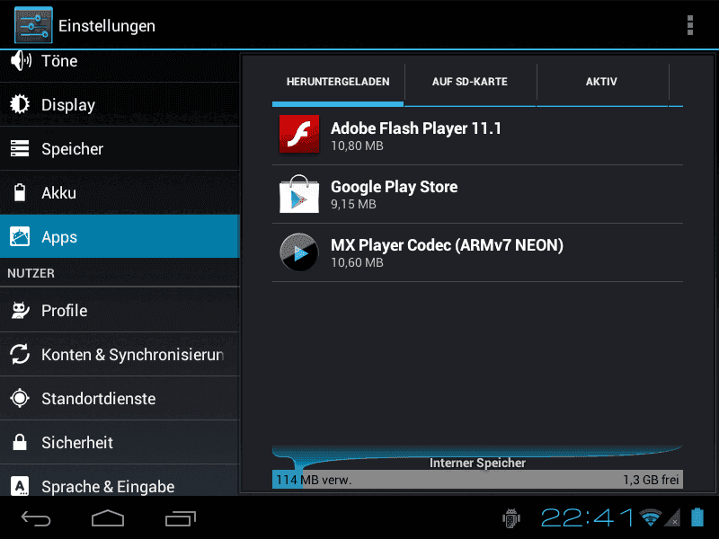Tap the Apps android icon
This screenshot has width=719, height=539.
(x=20, y=236)
